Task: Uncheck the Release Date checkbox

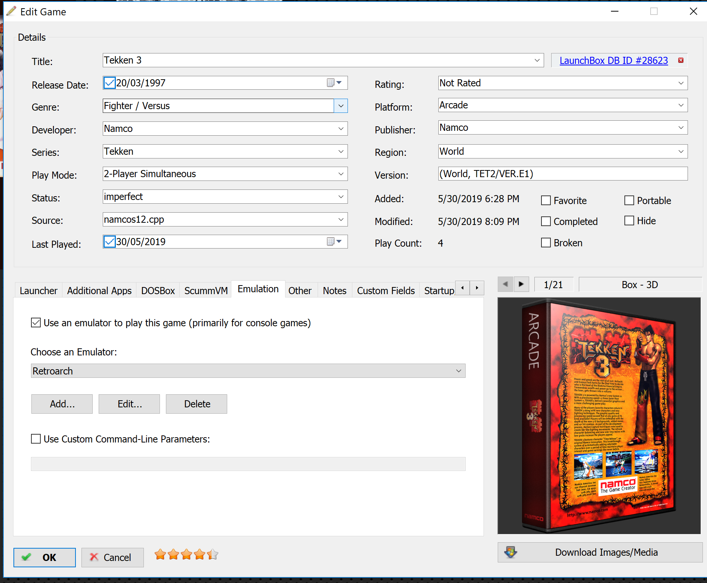Action: (109, 83)
